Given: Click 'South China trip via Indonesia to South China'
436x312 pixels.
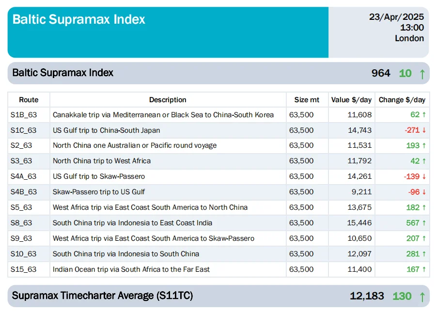Looking at the screenshot, I should pyautogui.click(x=125, y=254).
